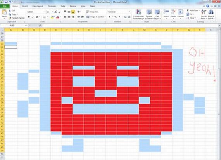Click the Decrease Indent icon
The height and width of the screenshot is (160, 221).
point(79,17)
